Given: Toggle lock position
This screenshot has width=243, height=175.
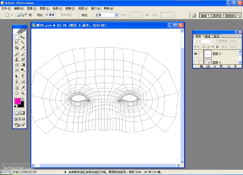Looking at the screenshot, I should [x=213, y=47].
